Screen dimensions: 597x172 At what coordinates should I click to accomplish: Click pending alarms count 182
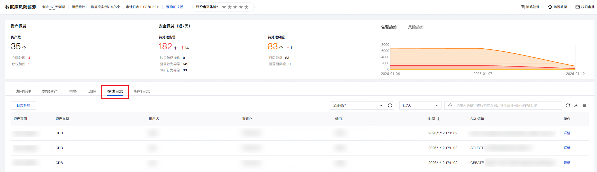pyautogui.click(x=165, y=46)
